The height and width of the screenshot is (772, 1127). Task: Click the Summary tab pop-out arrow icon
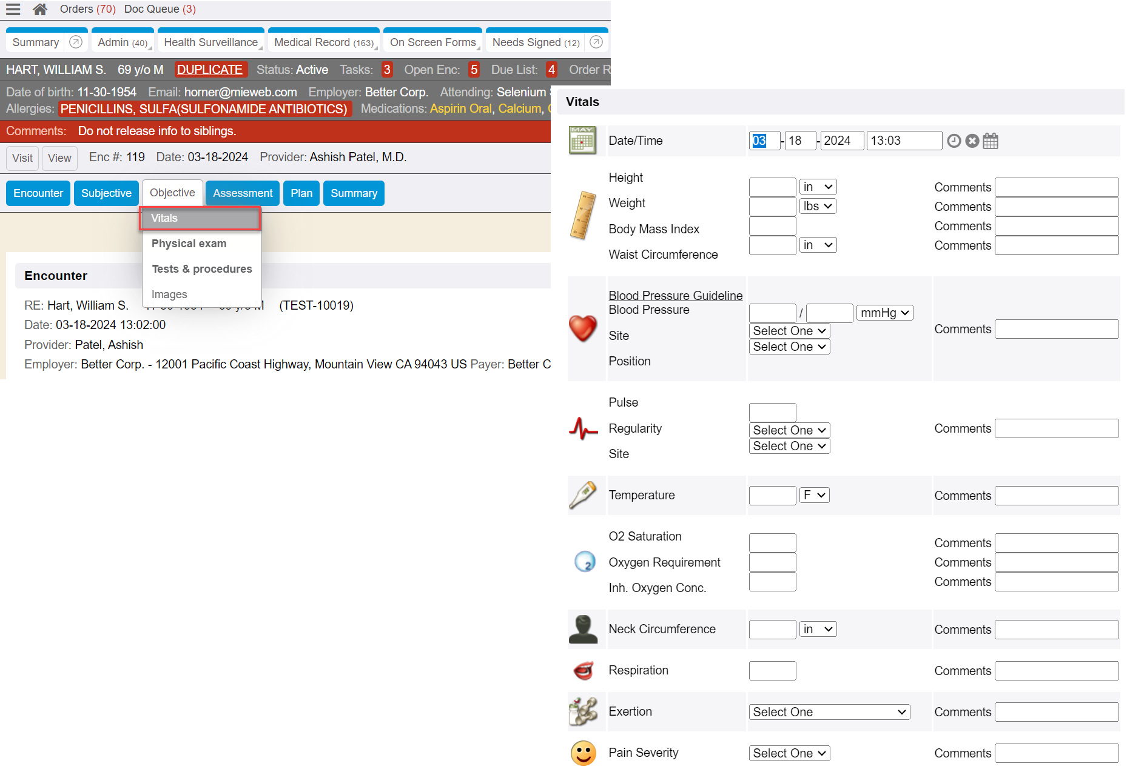click(76, 42)
